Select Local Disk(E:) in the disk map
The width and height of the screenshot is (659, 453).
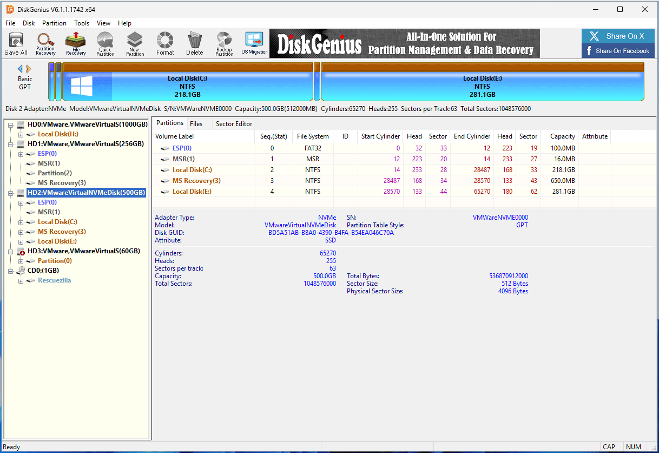click(482, 81)
